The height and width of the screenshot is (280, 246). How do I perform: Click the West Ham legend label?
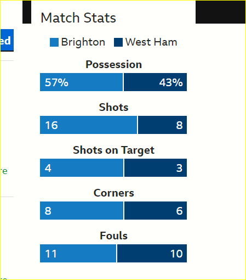(x=151, y=42)
